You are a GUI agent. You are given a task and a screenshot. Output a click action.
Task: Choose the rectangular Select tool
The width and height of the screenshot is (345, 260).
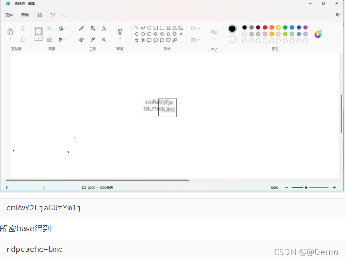[x=38, y=32]
